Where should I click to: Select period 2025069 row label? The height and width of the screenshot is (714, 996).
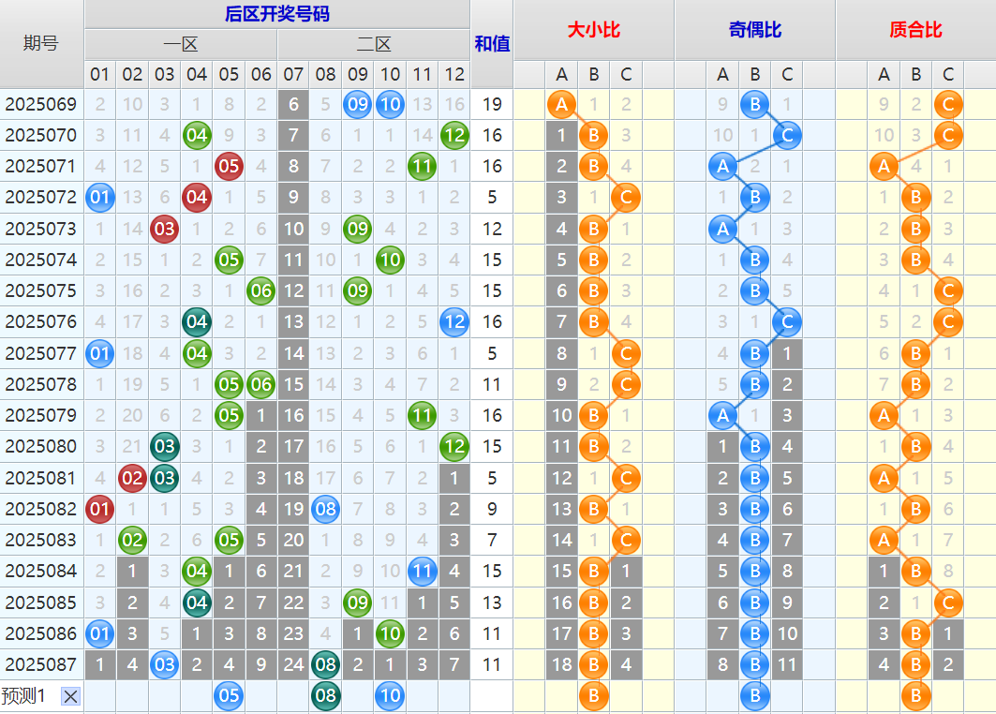coord(41,104)
